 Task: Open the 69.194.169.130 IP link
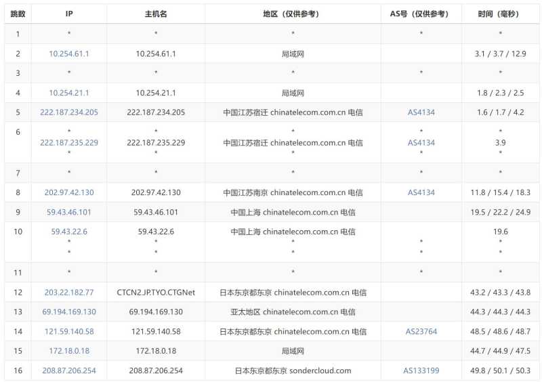tap(69, 312)
